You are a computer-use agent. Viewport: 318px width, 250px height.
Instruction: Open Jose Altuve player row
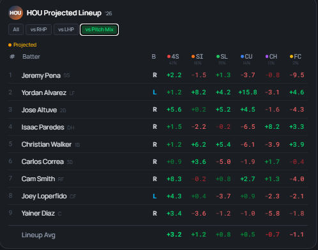[158, 110]
